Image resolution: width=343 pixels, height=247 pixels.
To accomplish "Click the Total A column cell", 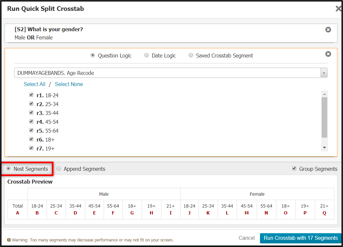I will (18, 209).
